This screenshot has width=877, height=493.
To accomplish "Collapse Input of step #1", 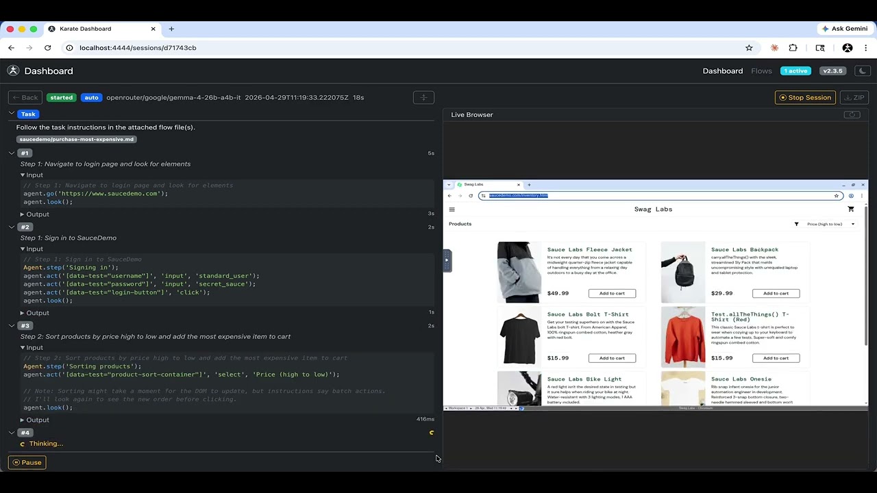I will tap(31, 175).
